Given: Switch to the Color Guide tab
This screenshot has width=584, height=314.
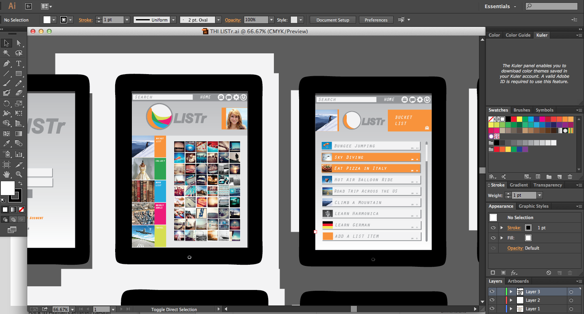Looking at the screenshot, I should coord(518,35).
